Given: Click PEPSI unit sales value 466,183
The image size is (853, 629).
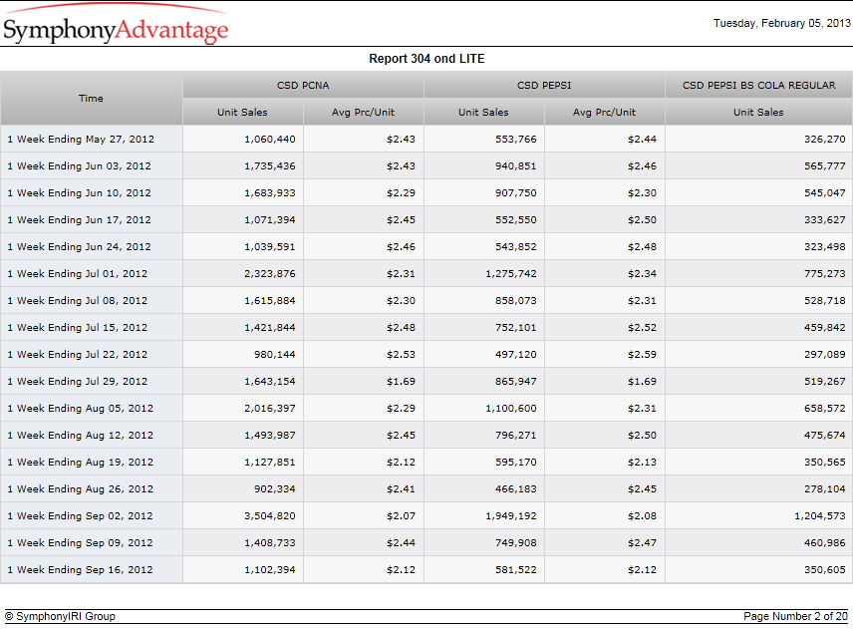Looking at the screenshot, I should pyautogui.click(x=516, y=489).
